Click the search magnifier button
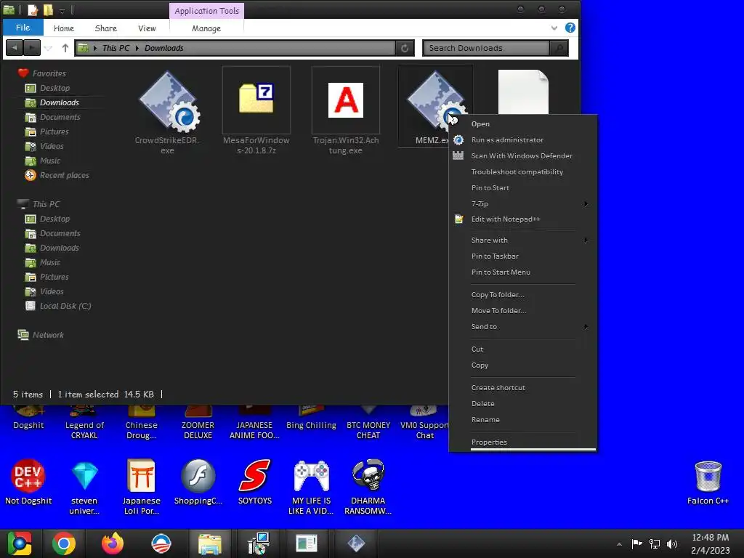Screen dimensions: 744x558 coord(559,48)
